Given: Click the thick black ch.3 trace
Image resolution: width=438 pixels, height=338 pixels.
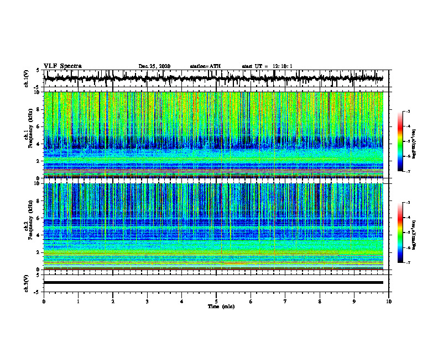Looking at the screenshot, I should coord(213,283).
